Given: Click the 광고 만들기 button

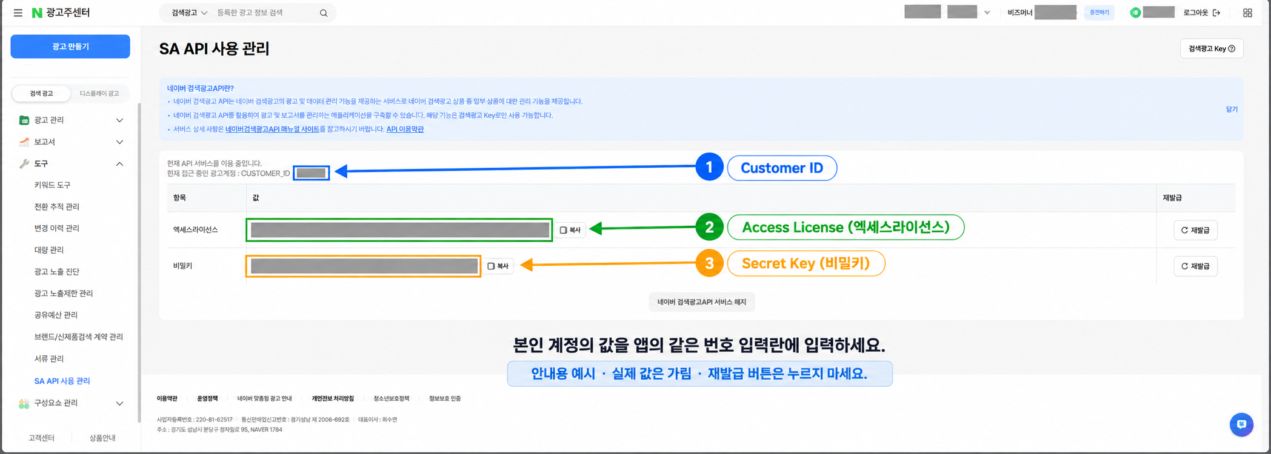Looking at the screenshot, I should point(70,47).
